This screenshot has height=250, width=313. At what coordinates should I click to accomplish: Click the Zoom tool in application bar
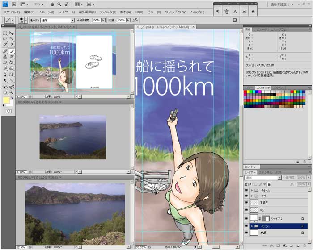click(x=60, y=4)
